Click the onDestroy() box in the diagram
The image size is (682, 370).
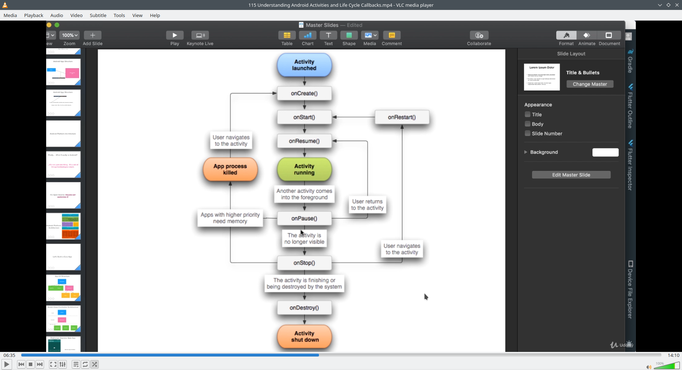(x=304, y=308)
